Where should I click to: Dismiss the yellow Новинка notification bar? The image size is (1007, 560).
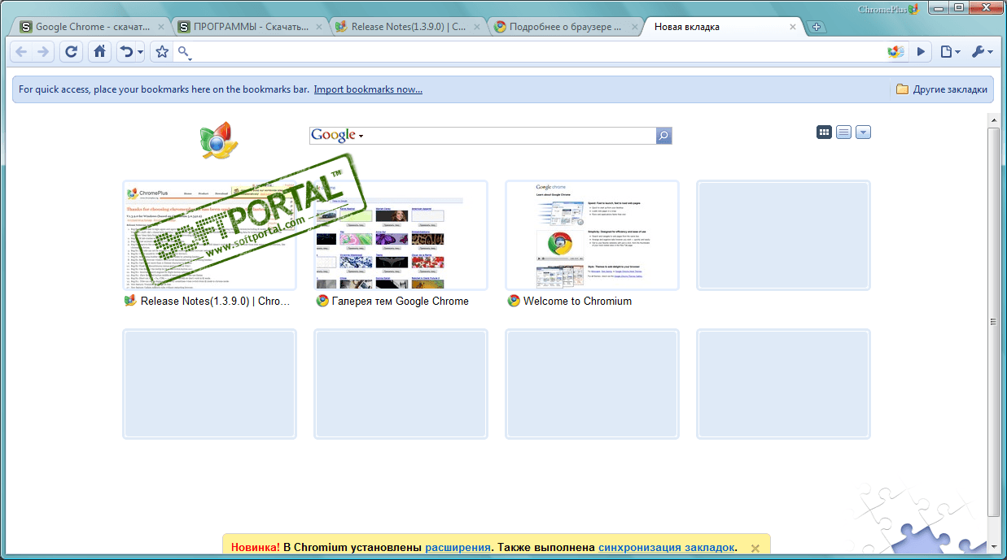(x=755, y=549)
